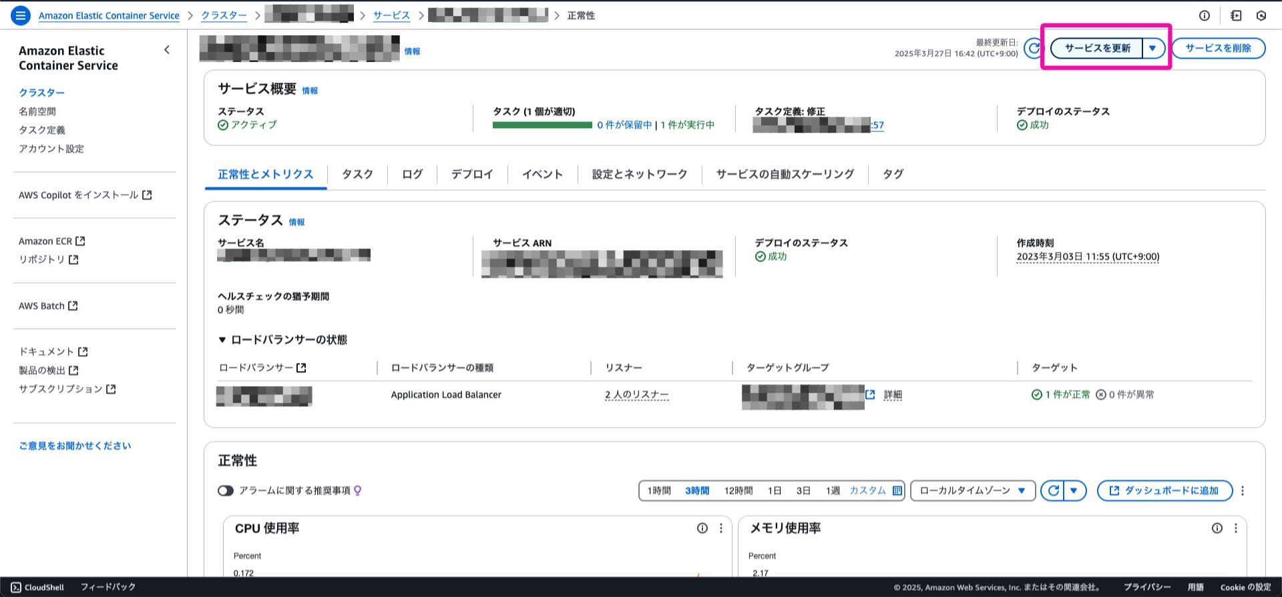The height and width of the screenshot is (597, 1282).
Task: Click 0 件が保留中 tasks link
Action: 624,125
